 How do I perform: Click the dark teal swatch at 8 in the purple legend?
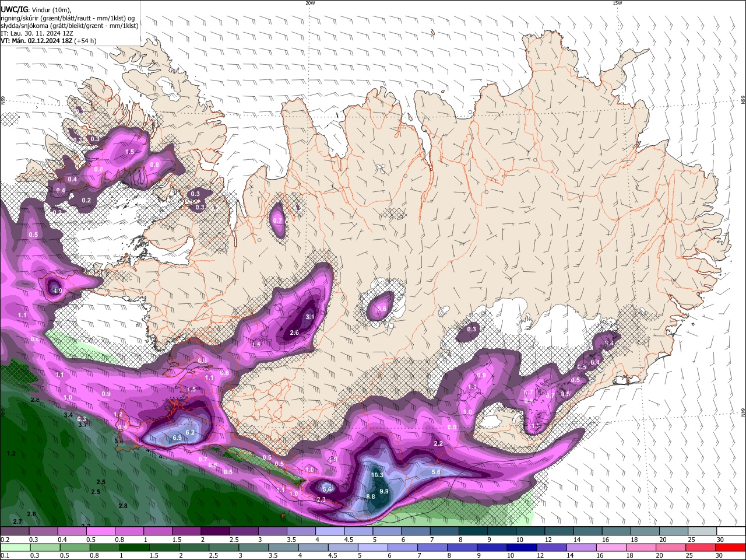473,531
